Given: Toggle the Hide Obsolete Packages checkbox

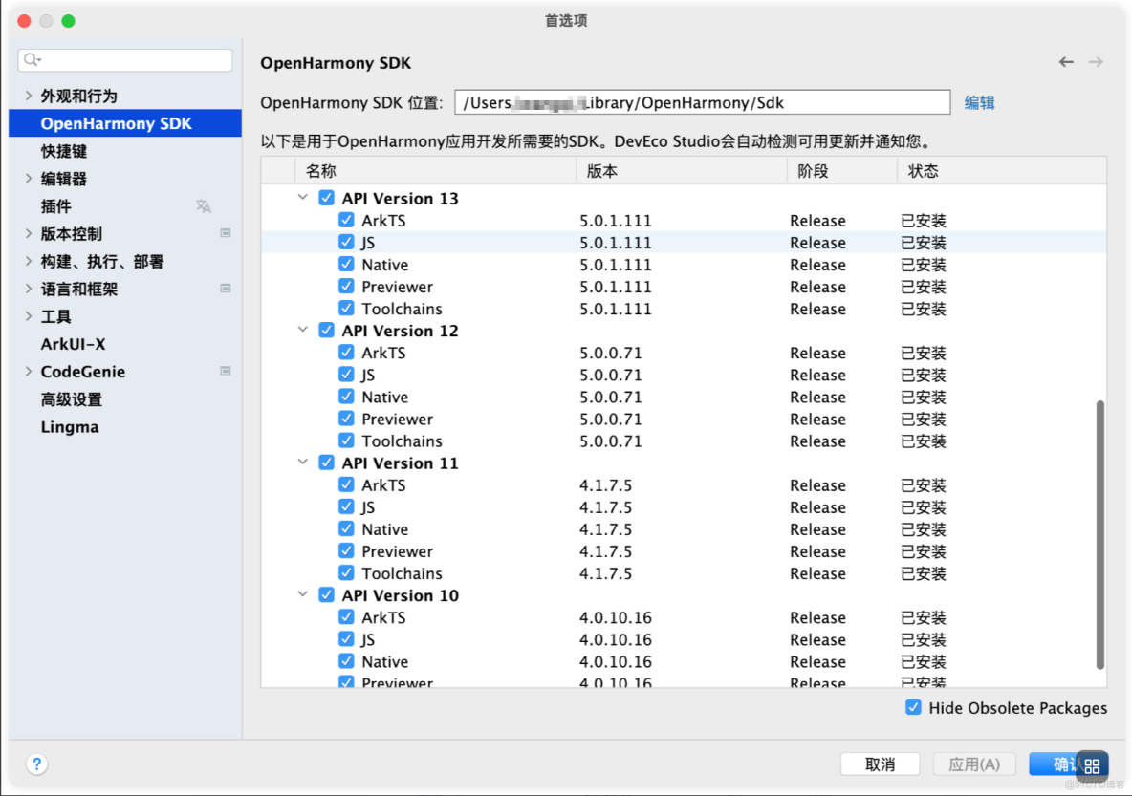Looking at the screenshot, I should pyautogui.click(x=914, y=707).
